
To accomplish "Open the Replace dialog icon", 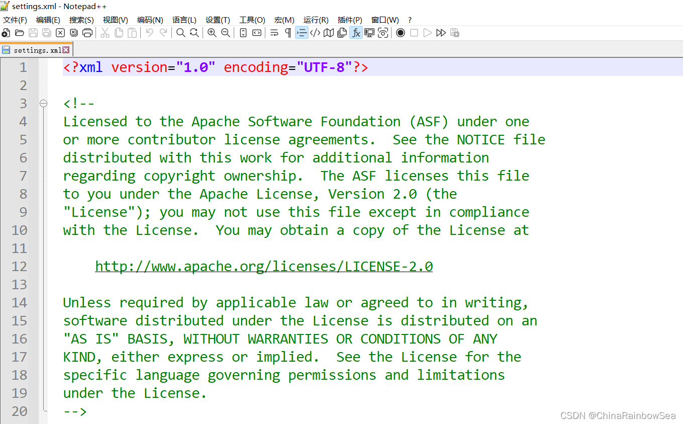I will pos(194,33).
